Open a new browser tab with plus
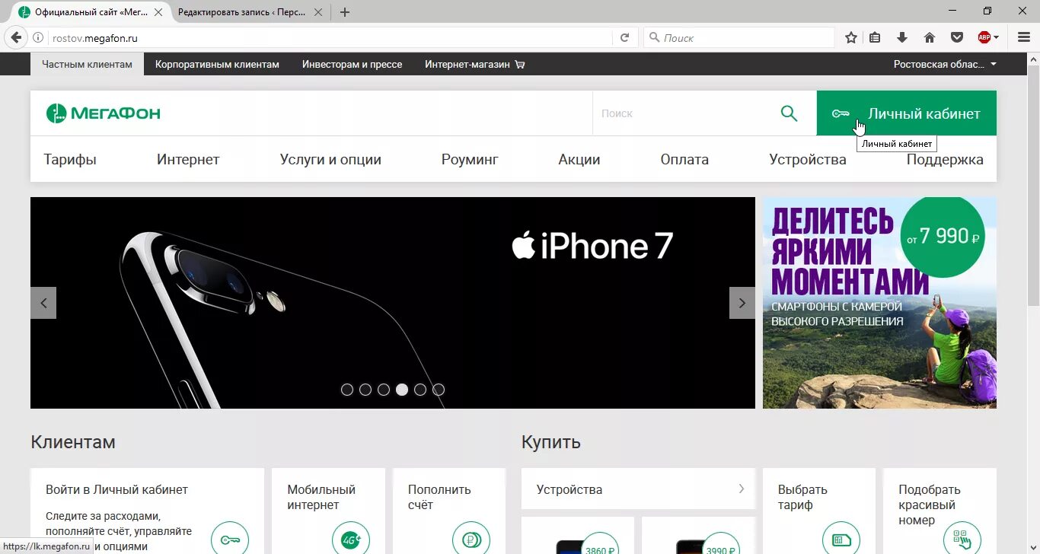The height and width of the screenshot is (554, 1040). (x=344, y=12)
